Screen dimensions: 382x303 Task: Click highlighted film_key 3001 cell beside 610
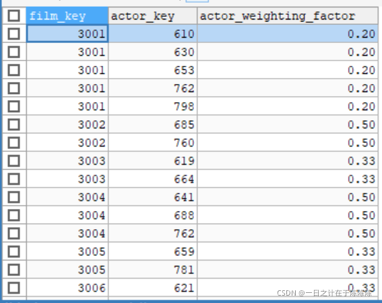coord(67,34)
